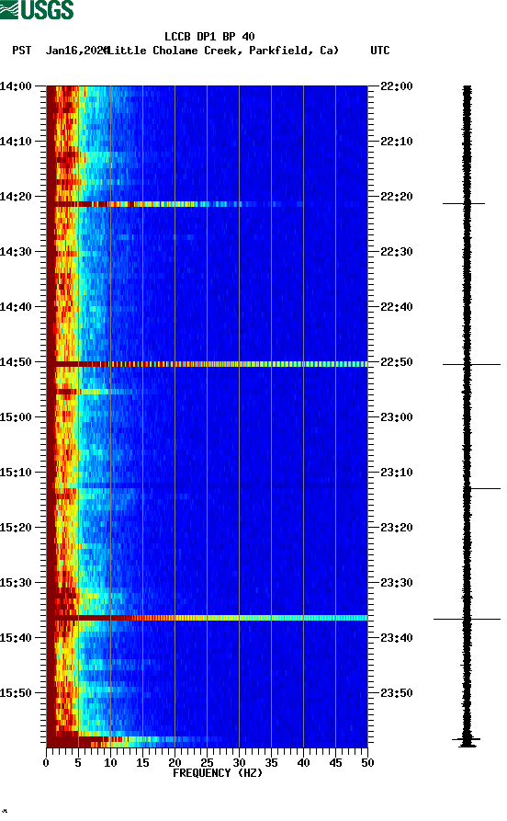Click the '23:10' UTC time label
The height and width of the screenshot is (821, 507).
[397, 473]
